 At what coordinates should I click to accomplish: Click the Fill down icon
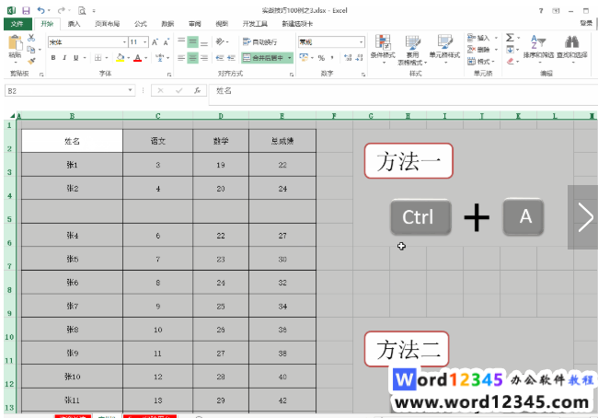coord(510,49)
